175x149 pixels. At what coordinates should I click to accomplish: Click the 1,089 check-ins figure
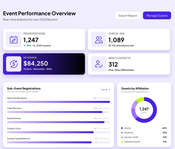pos(116,40)
